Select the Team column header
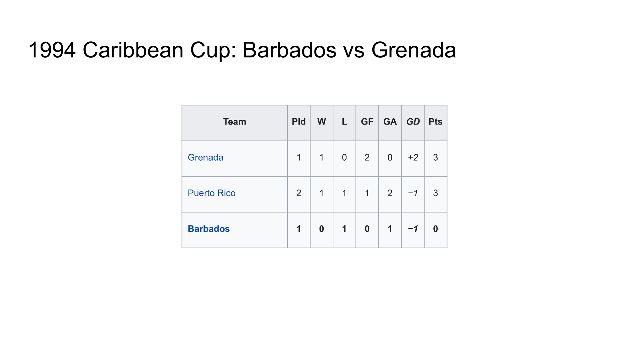This screenshot has height=353, width=629. (x=235, y=122)
